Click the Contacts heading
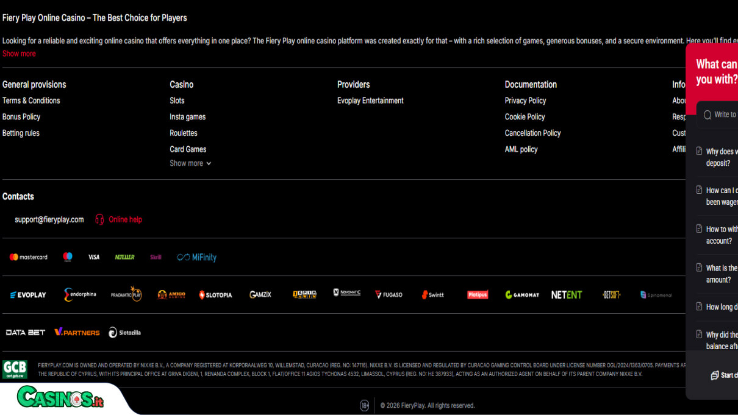This screenshot has width=738, height=415. [18, 196]
